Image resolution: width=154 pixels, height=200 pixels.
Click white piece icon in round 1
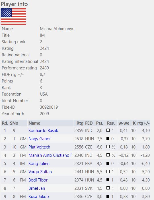pos(108,130)
